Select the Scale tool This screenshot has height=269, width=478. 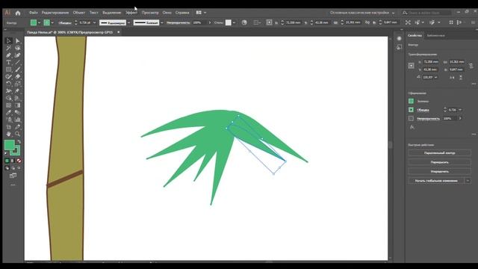(18, 84)
